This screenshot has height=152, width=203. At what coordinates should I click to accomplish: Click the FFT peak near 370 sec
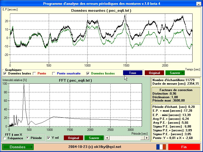point(24,85)
